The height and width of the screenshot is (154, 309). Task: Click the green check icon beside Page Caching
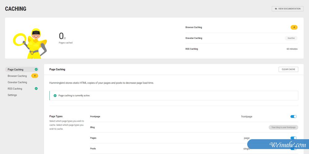[36, 69]
